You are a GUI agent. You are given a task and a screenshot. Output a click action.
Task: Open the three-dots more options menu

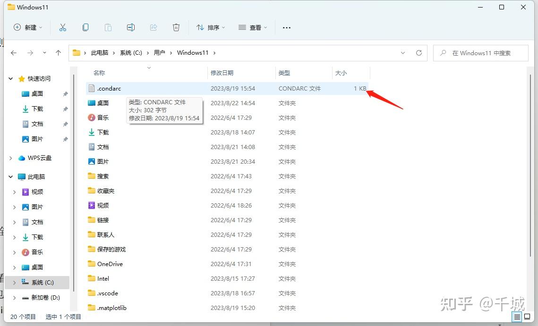tap(287, 27)
